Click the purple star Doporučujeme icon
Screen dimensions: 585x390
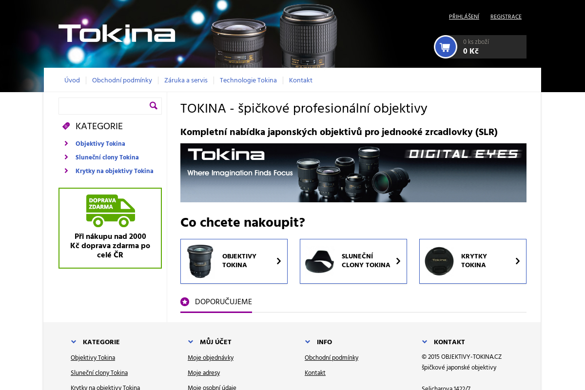pos(185,302)
